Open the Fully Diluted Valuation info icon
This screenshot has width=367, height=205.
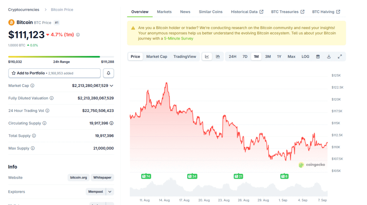52,98
